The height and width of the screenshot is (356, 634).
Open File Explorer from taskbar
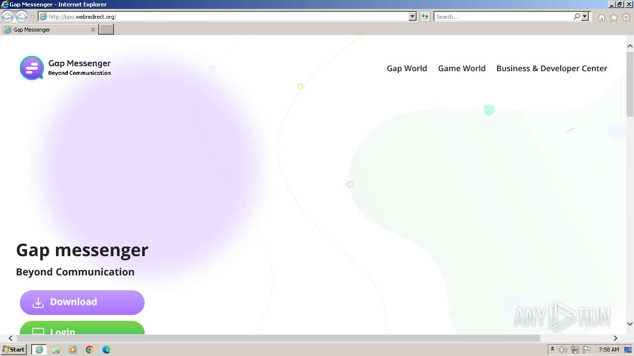pyautogui.click(x=56, y=350)
